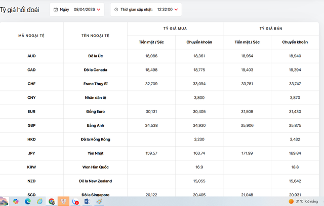Open Paint from the taskbar
The image size is (324, 206).
tap(99, 201)
